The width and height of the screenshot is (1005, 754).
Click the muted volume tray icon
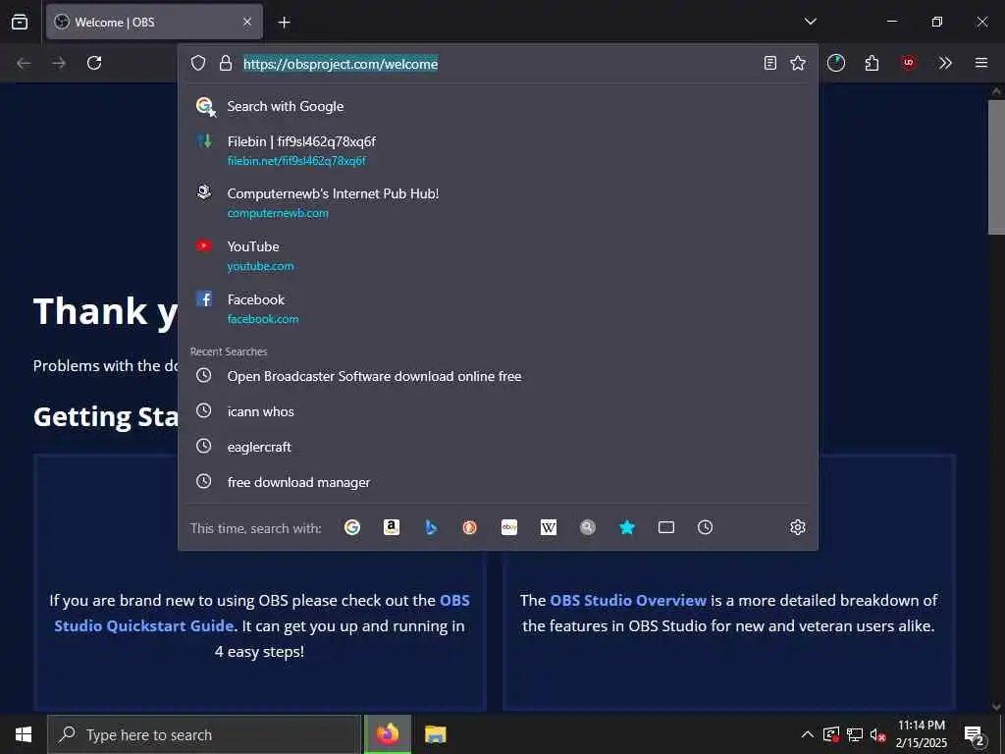click(877, 734)
